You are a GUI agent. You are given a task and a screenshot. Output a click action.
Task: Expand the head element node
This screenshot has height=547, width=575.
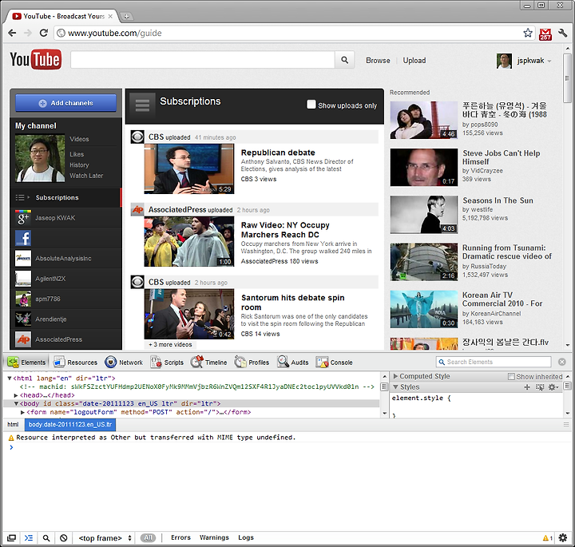tap(16, 395)
